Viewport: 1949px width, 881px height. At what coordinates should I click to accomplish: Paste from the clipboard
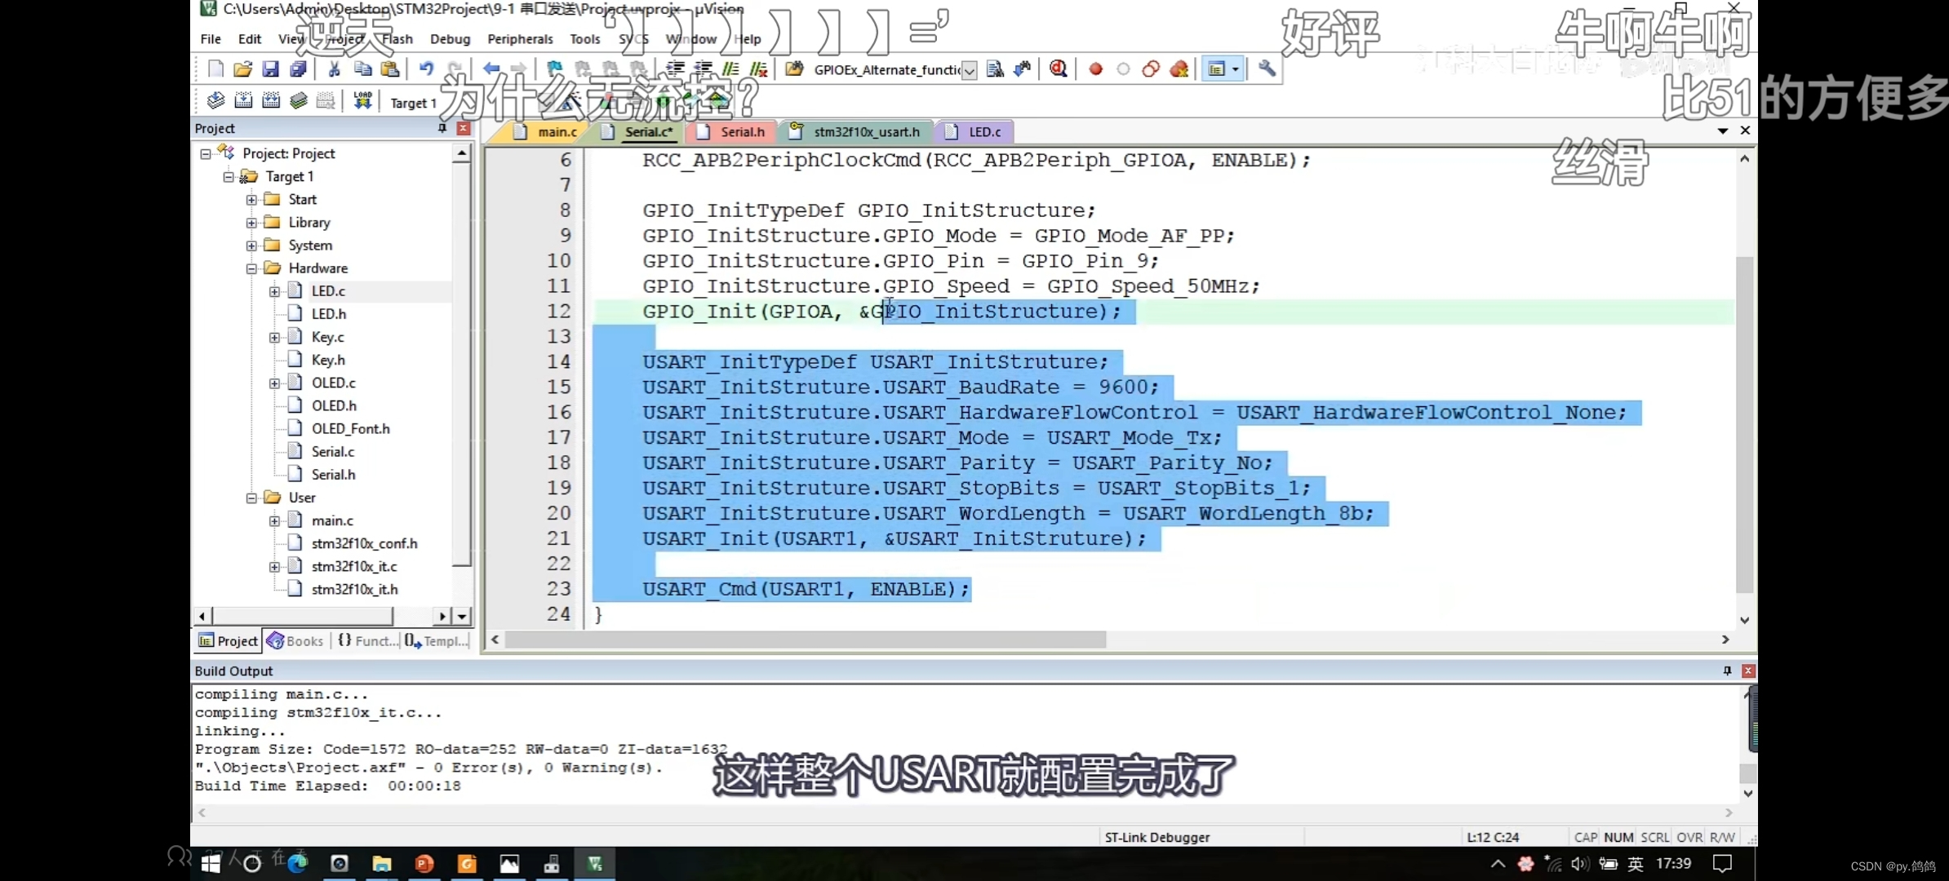[390, 69]
